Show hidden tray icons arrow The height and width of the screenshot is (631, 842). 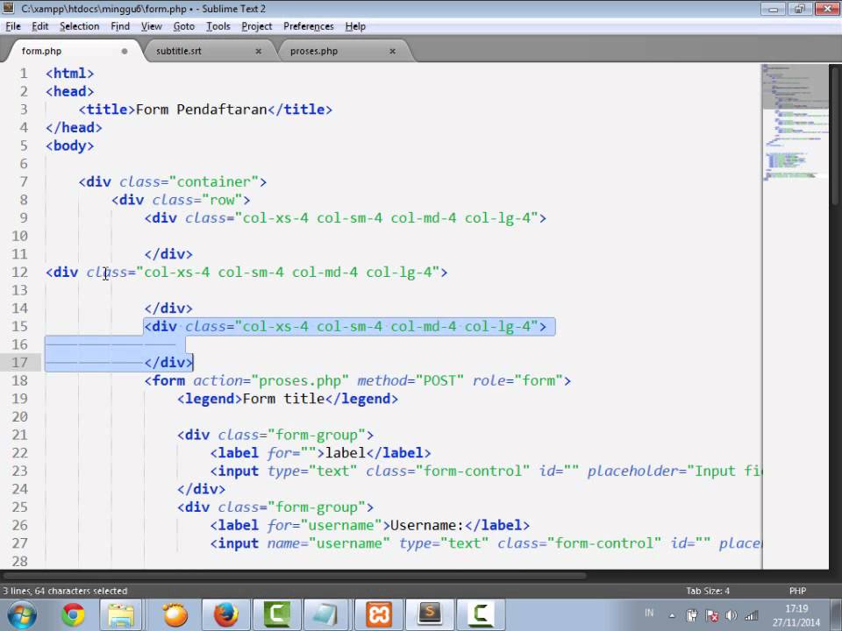672,616
